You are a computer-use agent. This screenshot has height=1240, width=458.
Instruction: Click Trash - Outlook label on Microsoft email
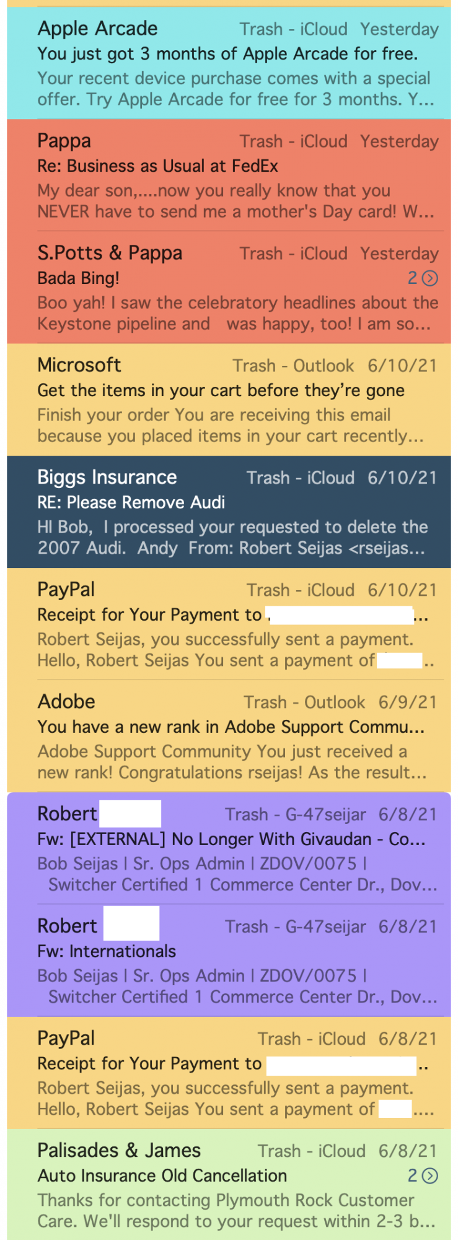pos(293,366)
